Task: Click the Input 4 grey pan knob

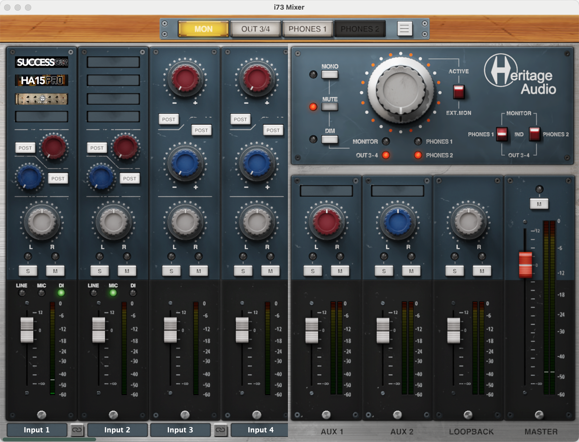Action: (x=257, y=222)
